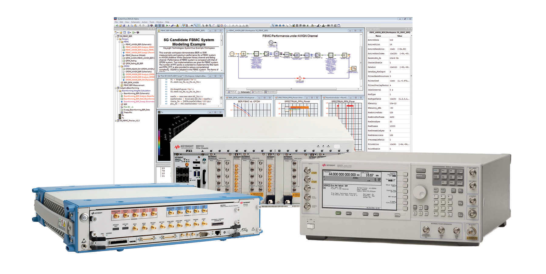Select the Zoom magnifier tool in toolbar
Screen dimensions: 546x274
(210, 26)
